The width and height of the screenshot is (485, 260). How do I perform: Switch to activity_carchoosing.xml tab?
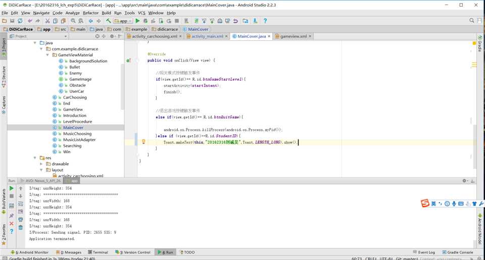(x=155, y=36)
